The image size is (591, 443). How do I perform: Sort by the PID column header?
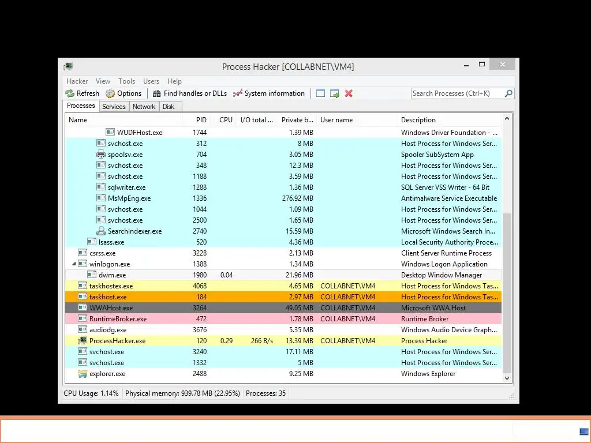(196, 120)
